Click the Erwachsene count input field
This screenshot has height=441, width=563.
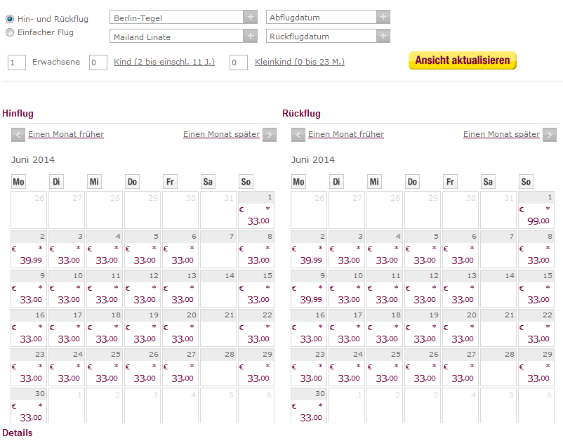point(17,62)
